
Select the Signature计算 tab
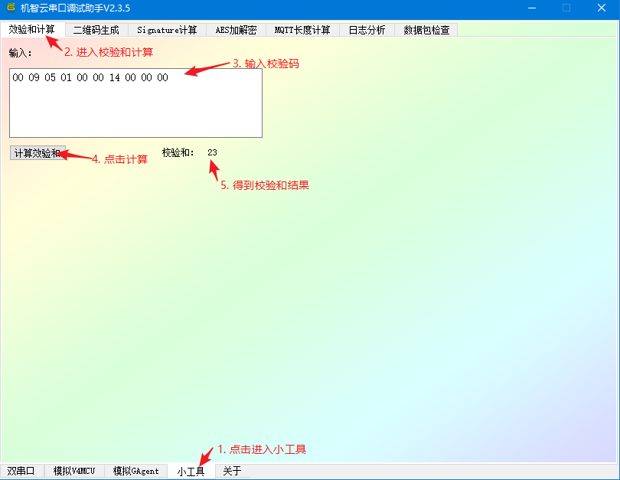167,30
